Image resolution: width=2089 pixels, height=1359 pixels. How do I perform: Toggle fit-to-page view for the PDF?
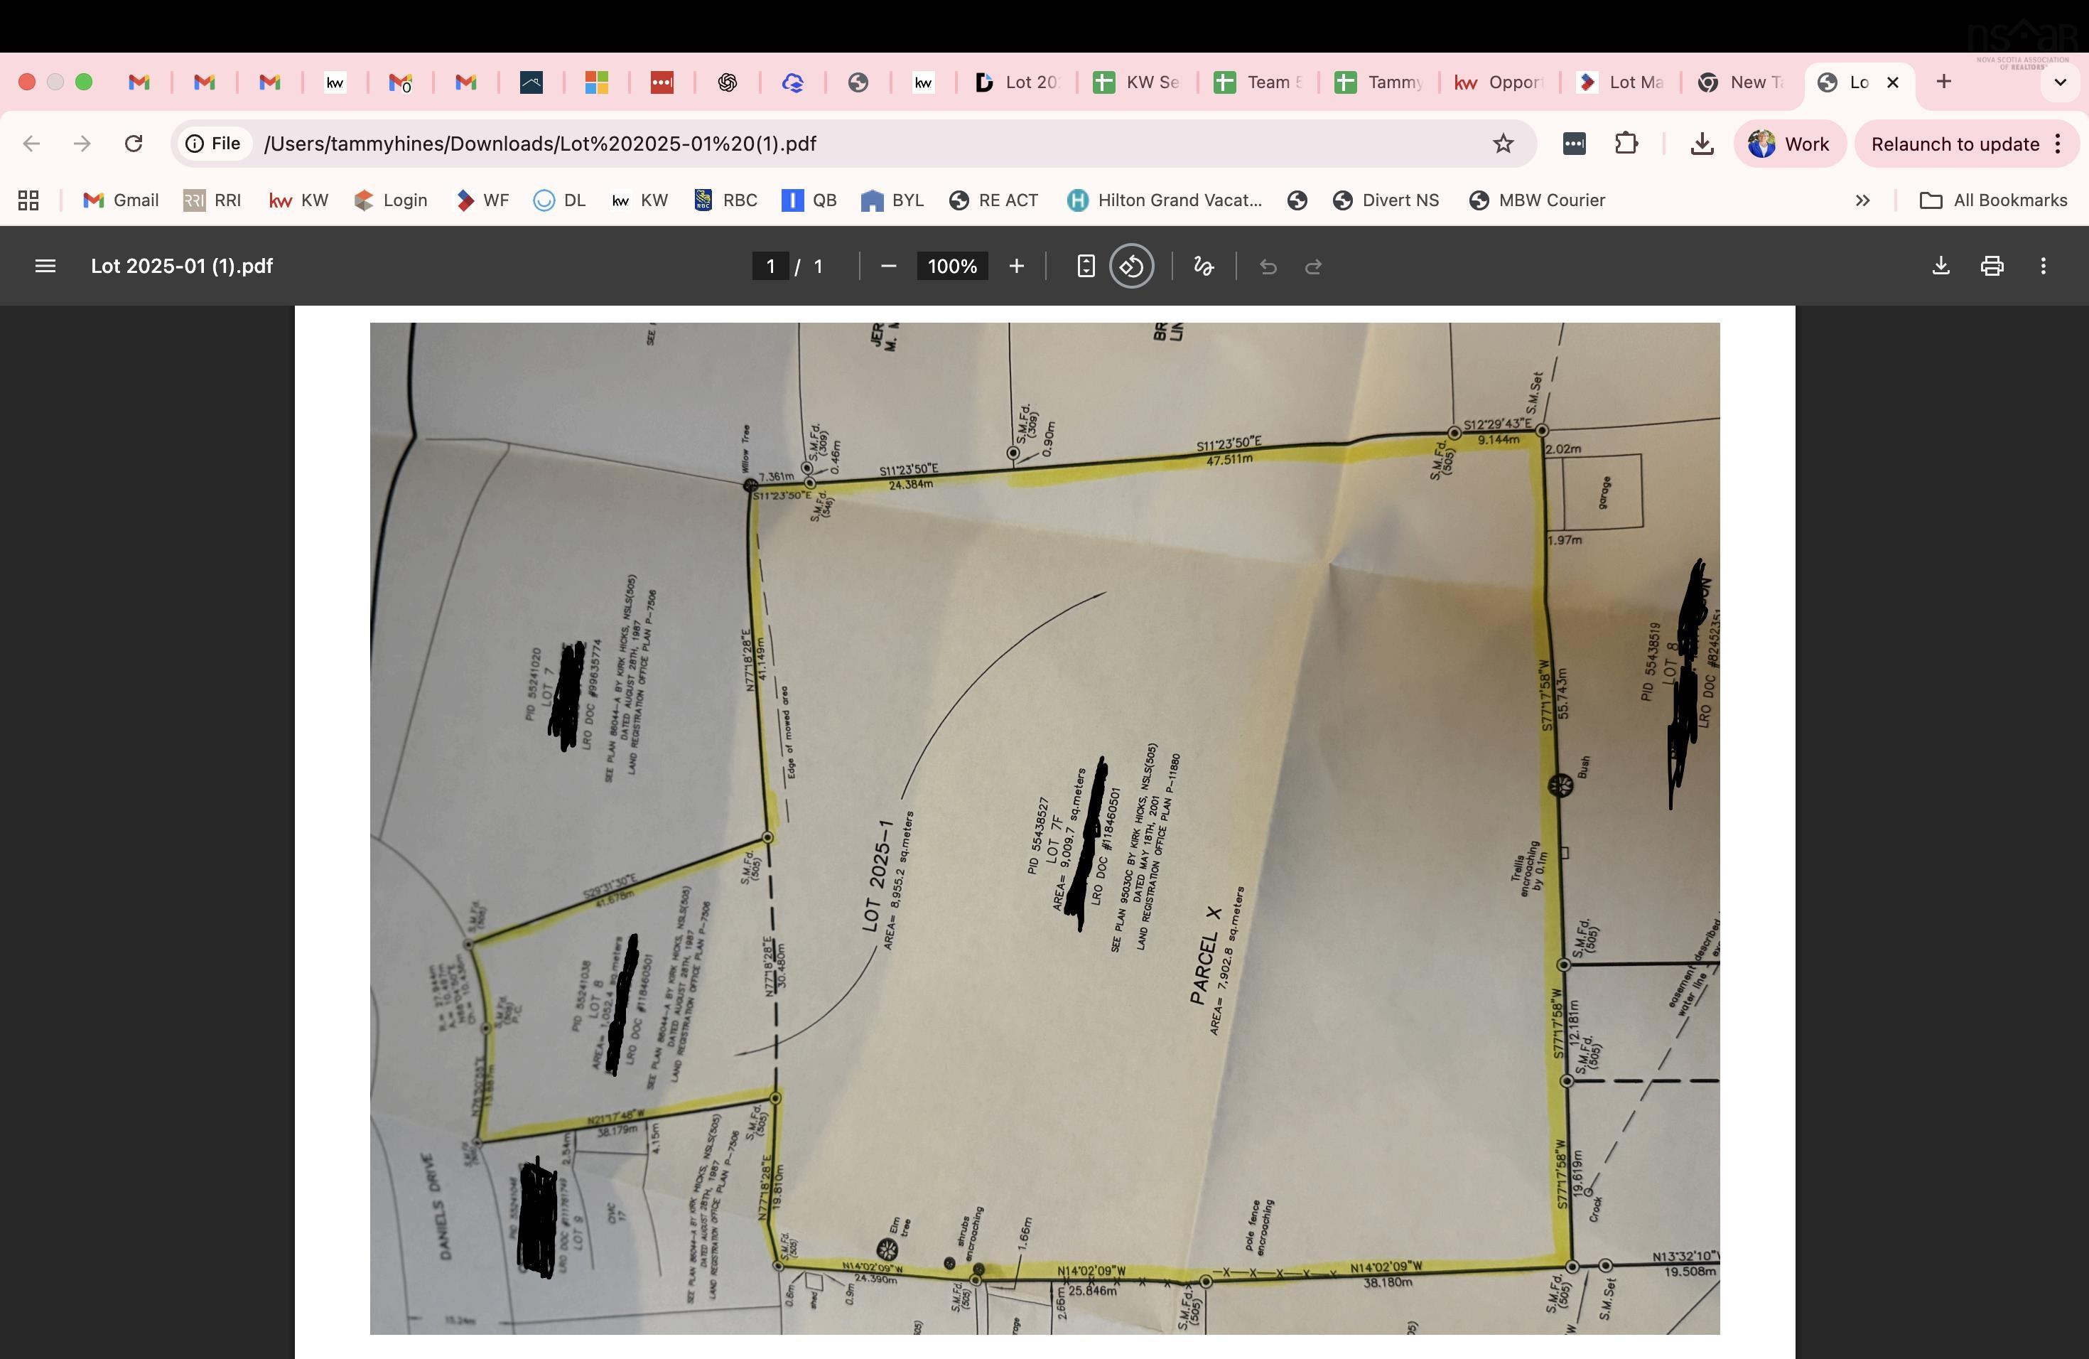[1086, 266]
